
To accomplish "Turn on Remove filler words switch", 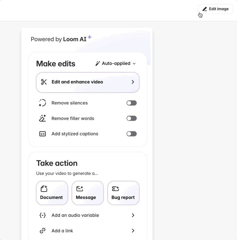I will [x=132, y=118].
